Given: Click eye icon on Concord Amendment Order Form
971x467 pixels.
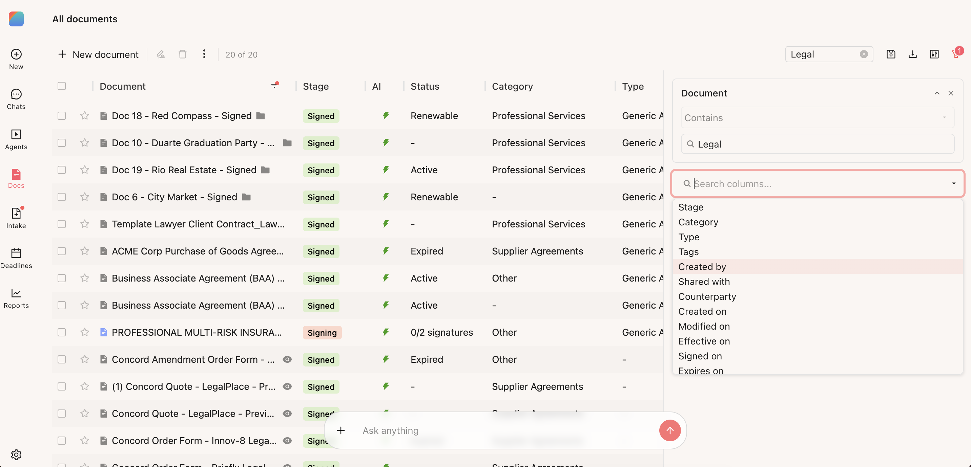Looking at the screenshot, I should click(x=287, y=359).
